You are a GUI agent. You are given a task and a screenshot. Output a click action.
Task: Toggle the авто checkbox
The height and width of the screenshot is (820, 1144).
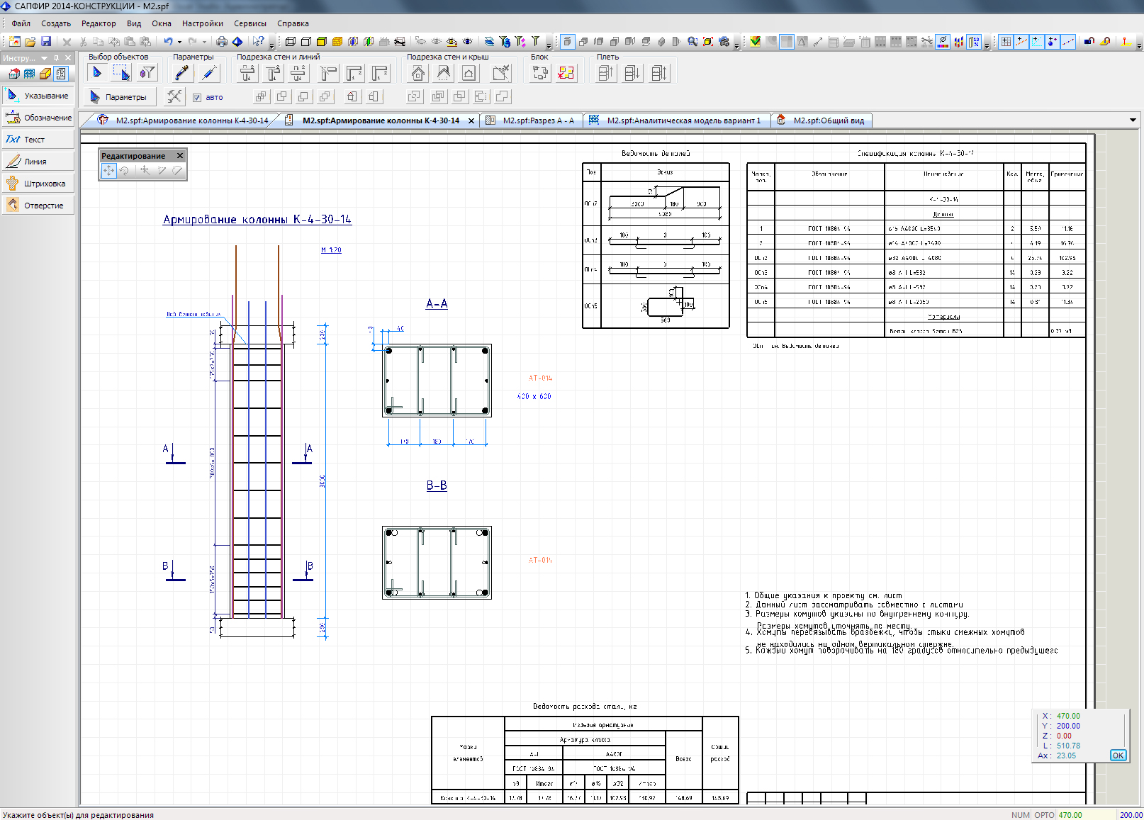coord(197,98)
